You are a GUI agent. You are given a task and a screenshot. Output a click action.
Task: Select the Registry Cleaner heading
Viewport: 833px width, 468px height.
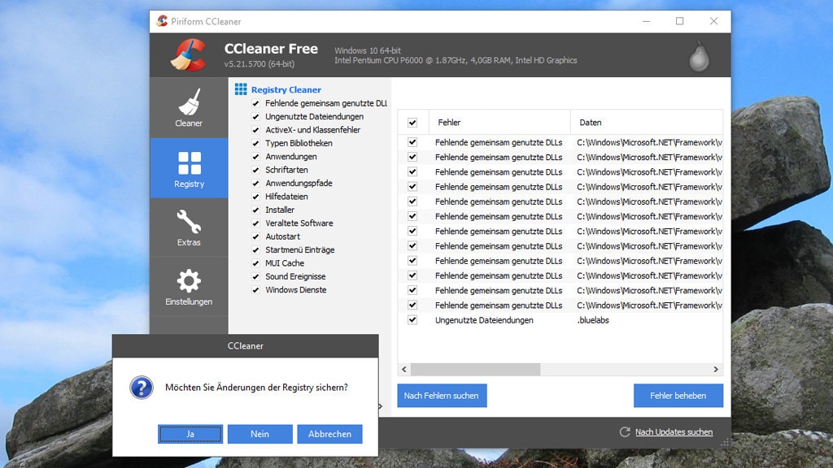(x=286, y=89)
